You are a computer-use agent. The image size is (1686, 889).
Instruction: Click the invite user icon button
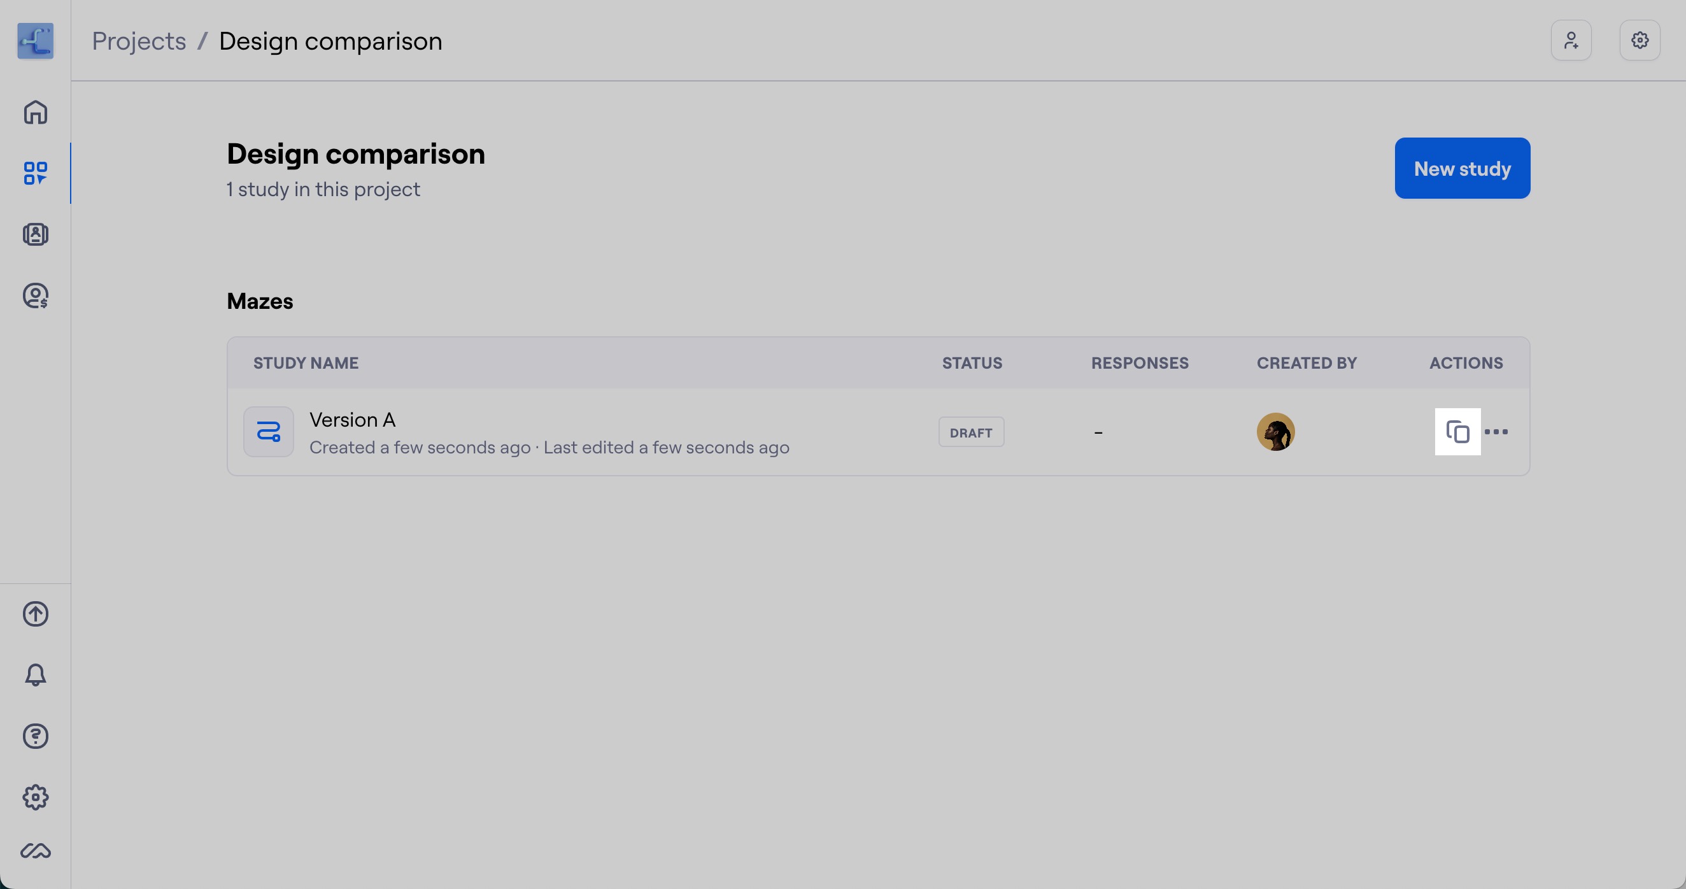coord(1571,41)
